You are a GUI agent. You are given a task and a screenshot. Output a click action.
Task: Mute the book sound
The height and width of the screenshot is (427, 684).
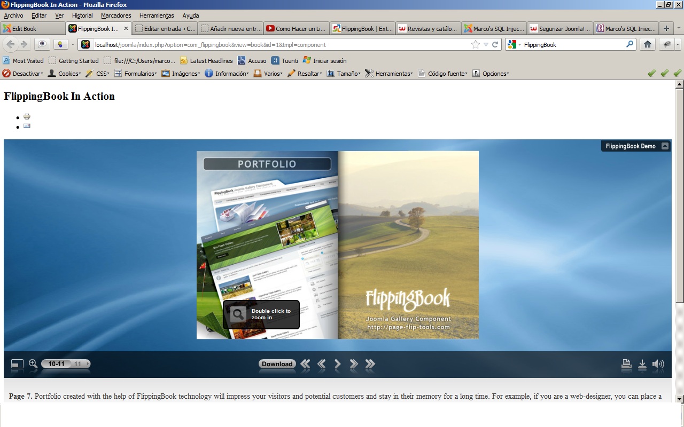coord(658,364)
